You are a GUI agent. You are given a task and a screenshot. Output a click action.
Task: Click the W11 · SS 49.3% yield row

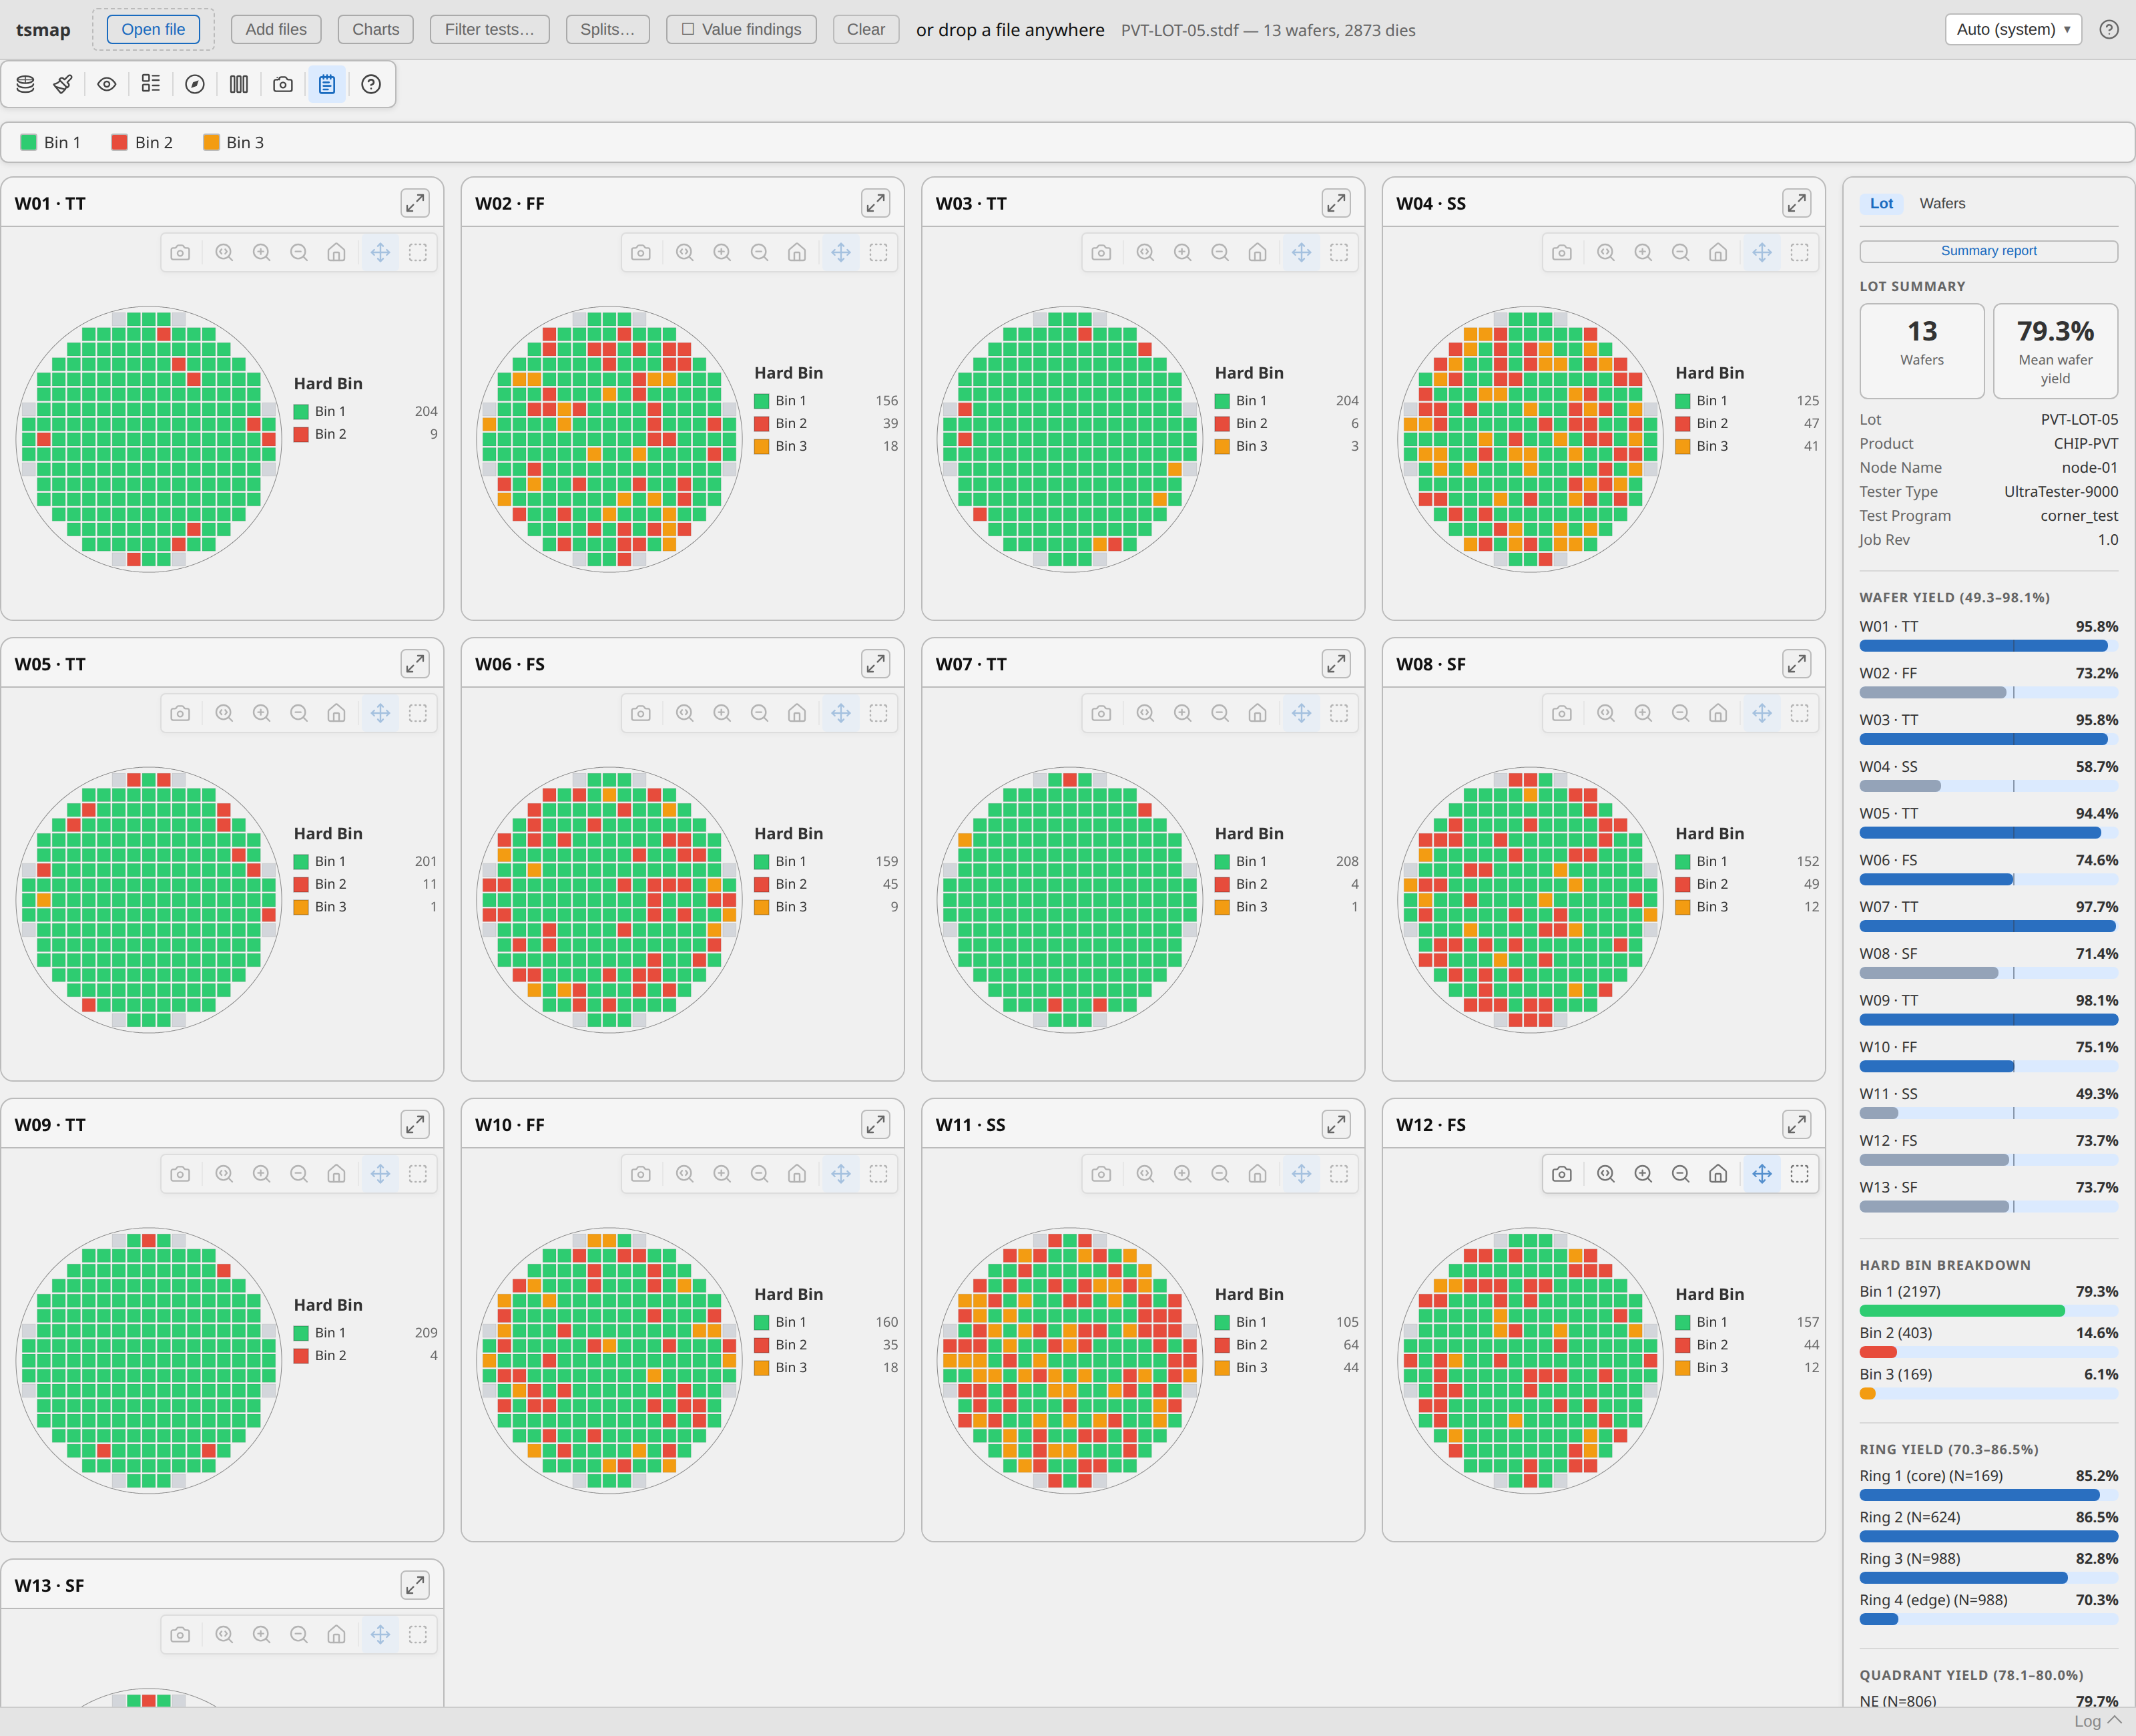1988,1103
